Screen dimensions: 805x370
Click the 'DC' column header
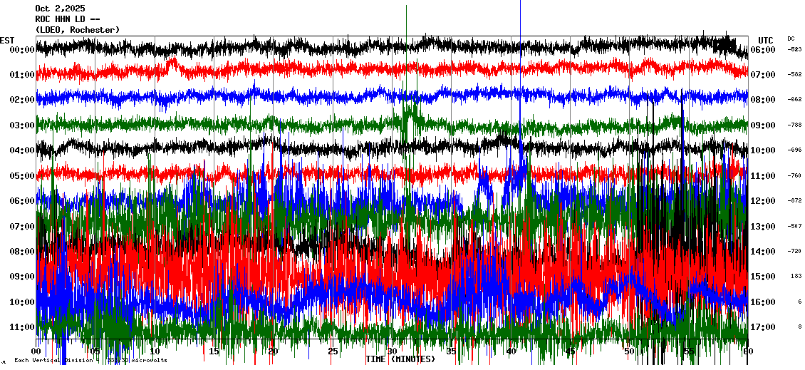point(791,38)
